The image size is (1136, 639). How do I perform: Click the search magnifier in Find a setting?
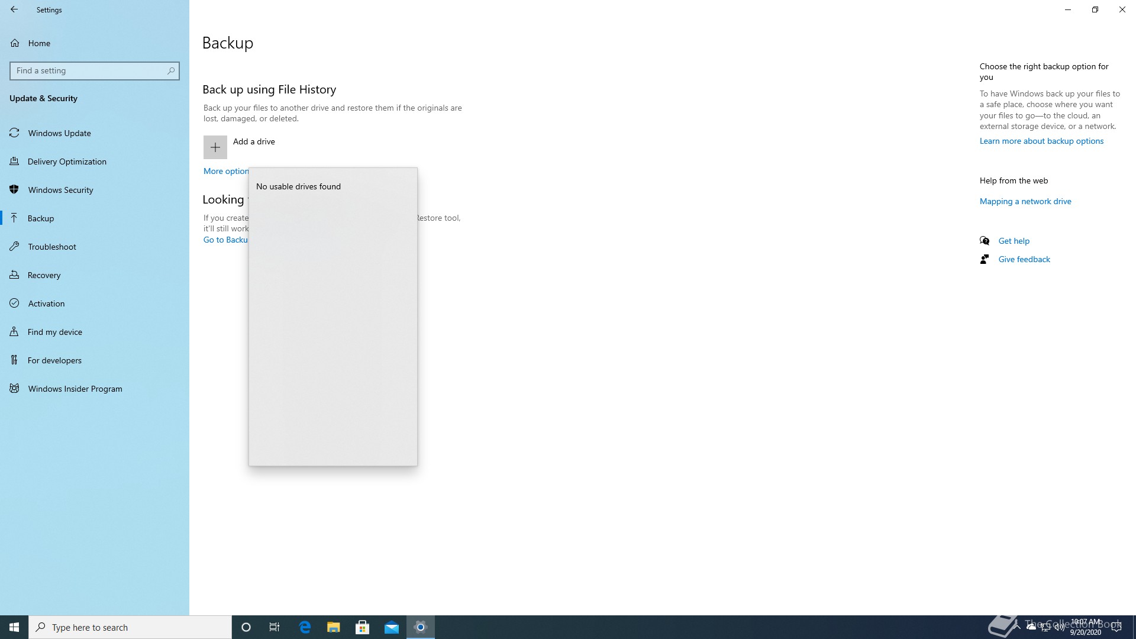click(x=171, y=70)
